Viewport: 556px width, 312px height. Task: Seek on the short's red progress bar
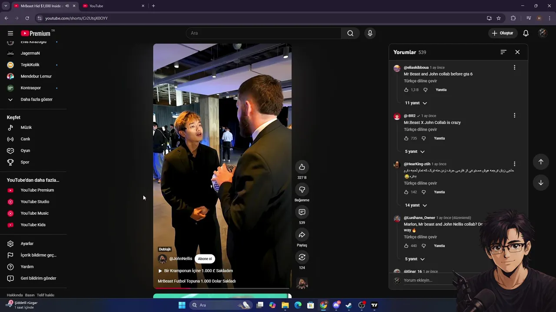tap(222, 288)
